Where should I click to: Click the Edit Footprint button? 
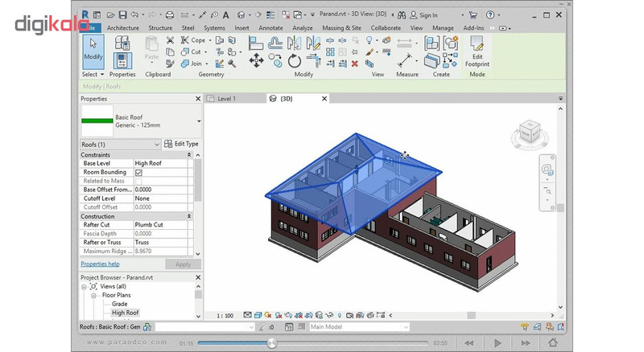coord(477,51)
